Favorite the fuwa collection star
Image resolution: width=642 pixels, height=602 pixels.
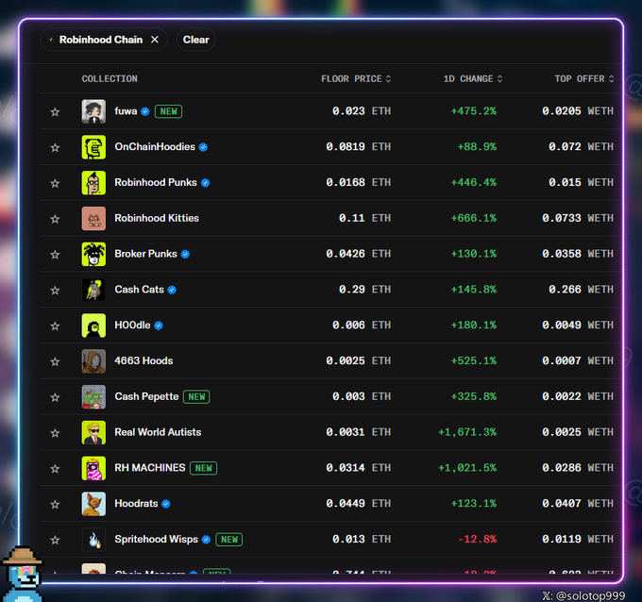point(55,111)
